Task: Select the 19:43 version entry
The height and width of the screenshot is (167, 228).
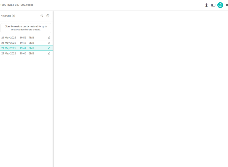Action: coord(23,43)
